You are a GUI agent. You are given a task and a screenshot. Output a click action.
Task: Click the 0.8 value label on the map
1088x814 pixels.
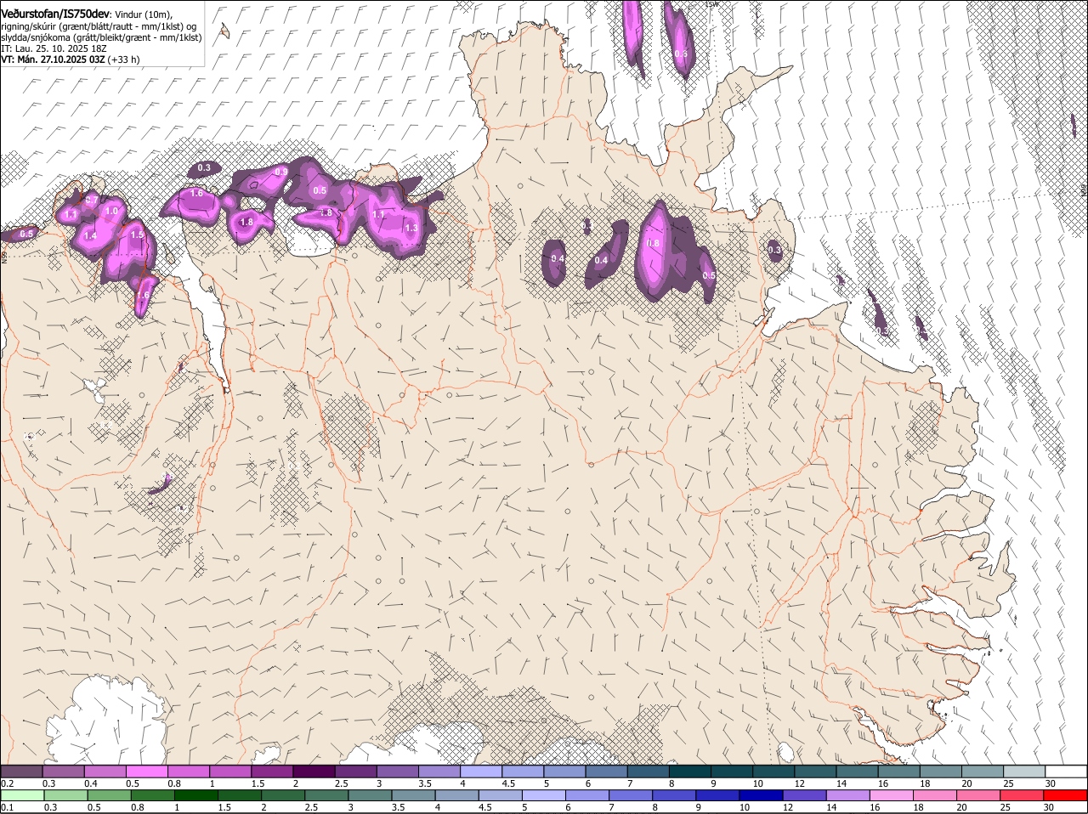pos(653,243)
